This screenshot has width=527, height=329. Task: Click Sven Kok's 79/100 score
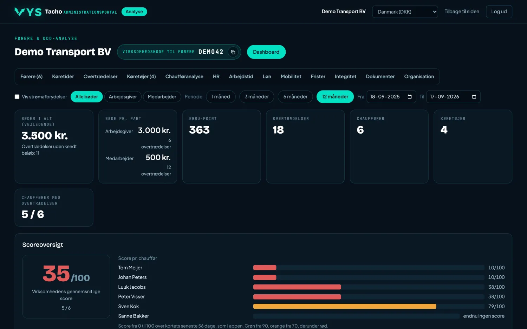496,306
